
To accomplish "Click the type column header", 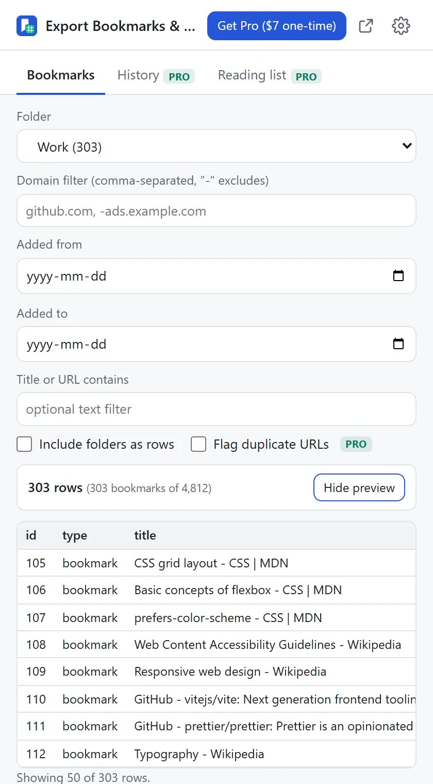I will (x=75, y=535).
